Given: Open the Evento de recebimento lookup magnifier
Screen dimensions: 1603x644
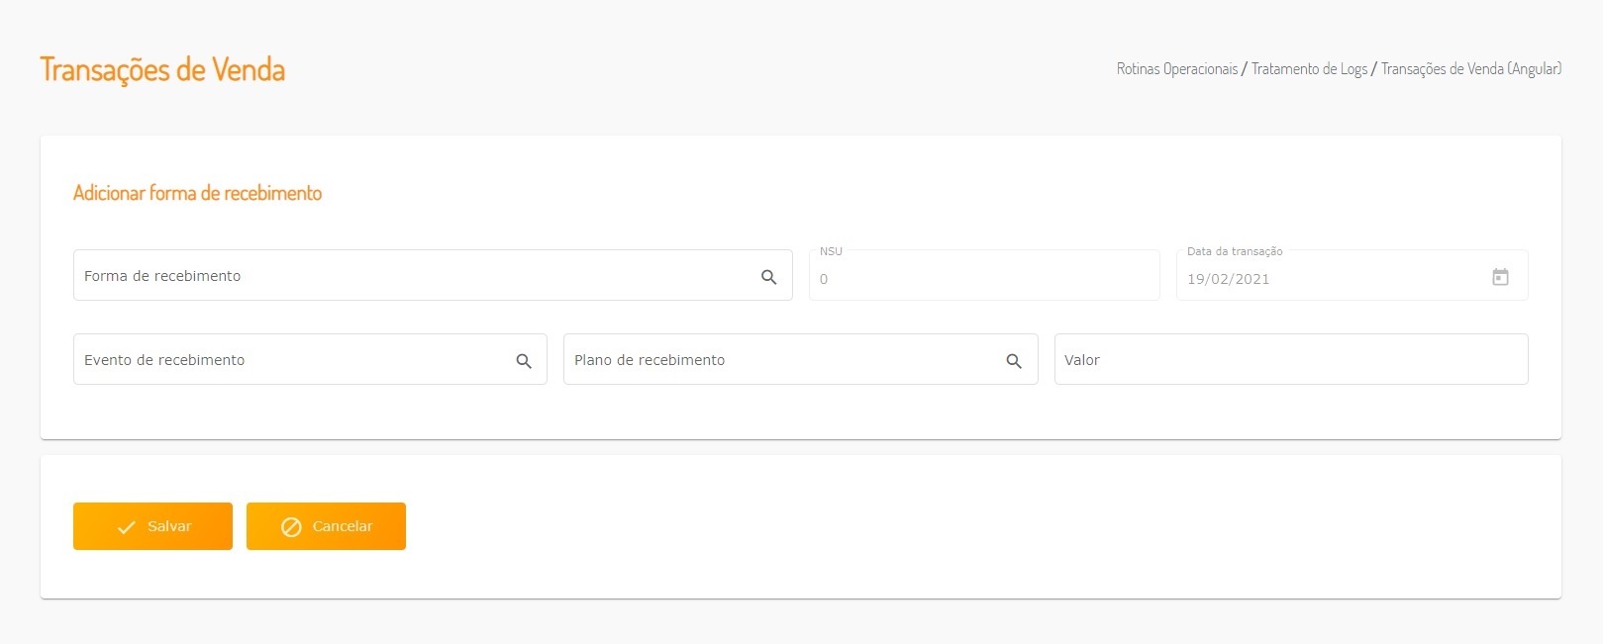Looking at the screenshot, I should pos(524,361).
